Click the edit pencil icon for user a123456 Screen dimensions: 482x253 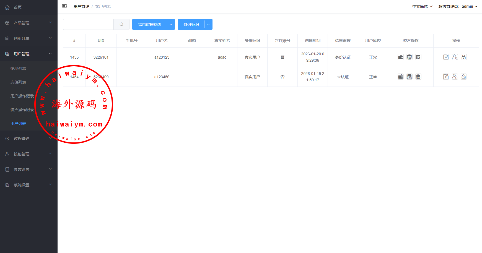tap(446, 77)
